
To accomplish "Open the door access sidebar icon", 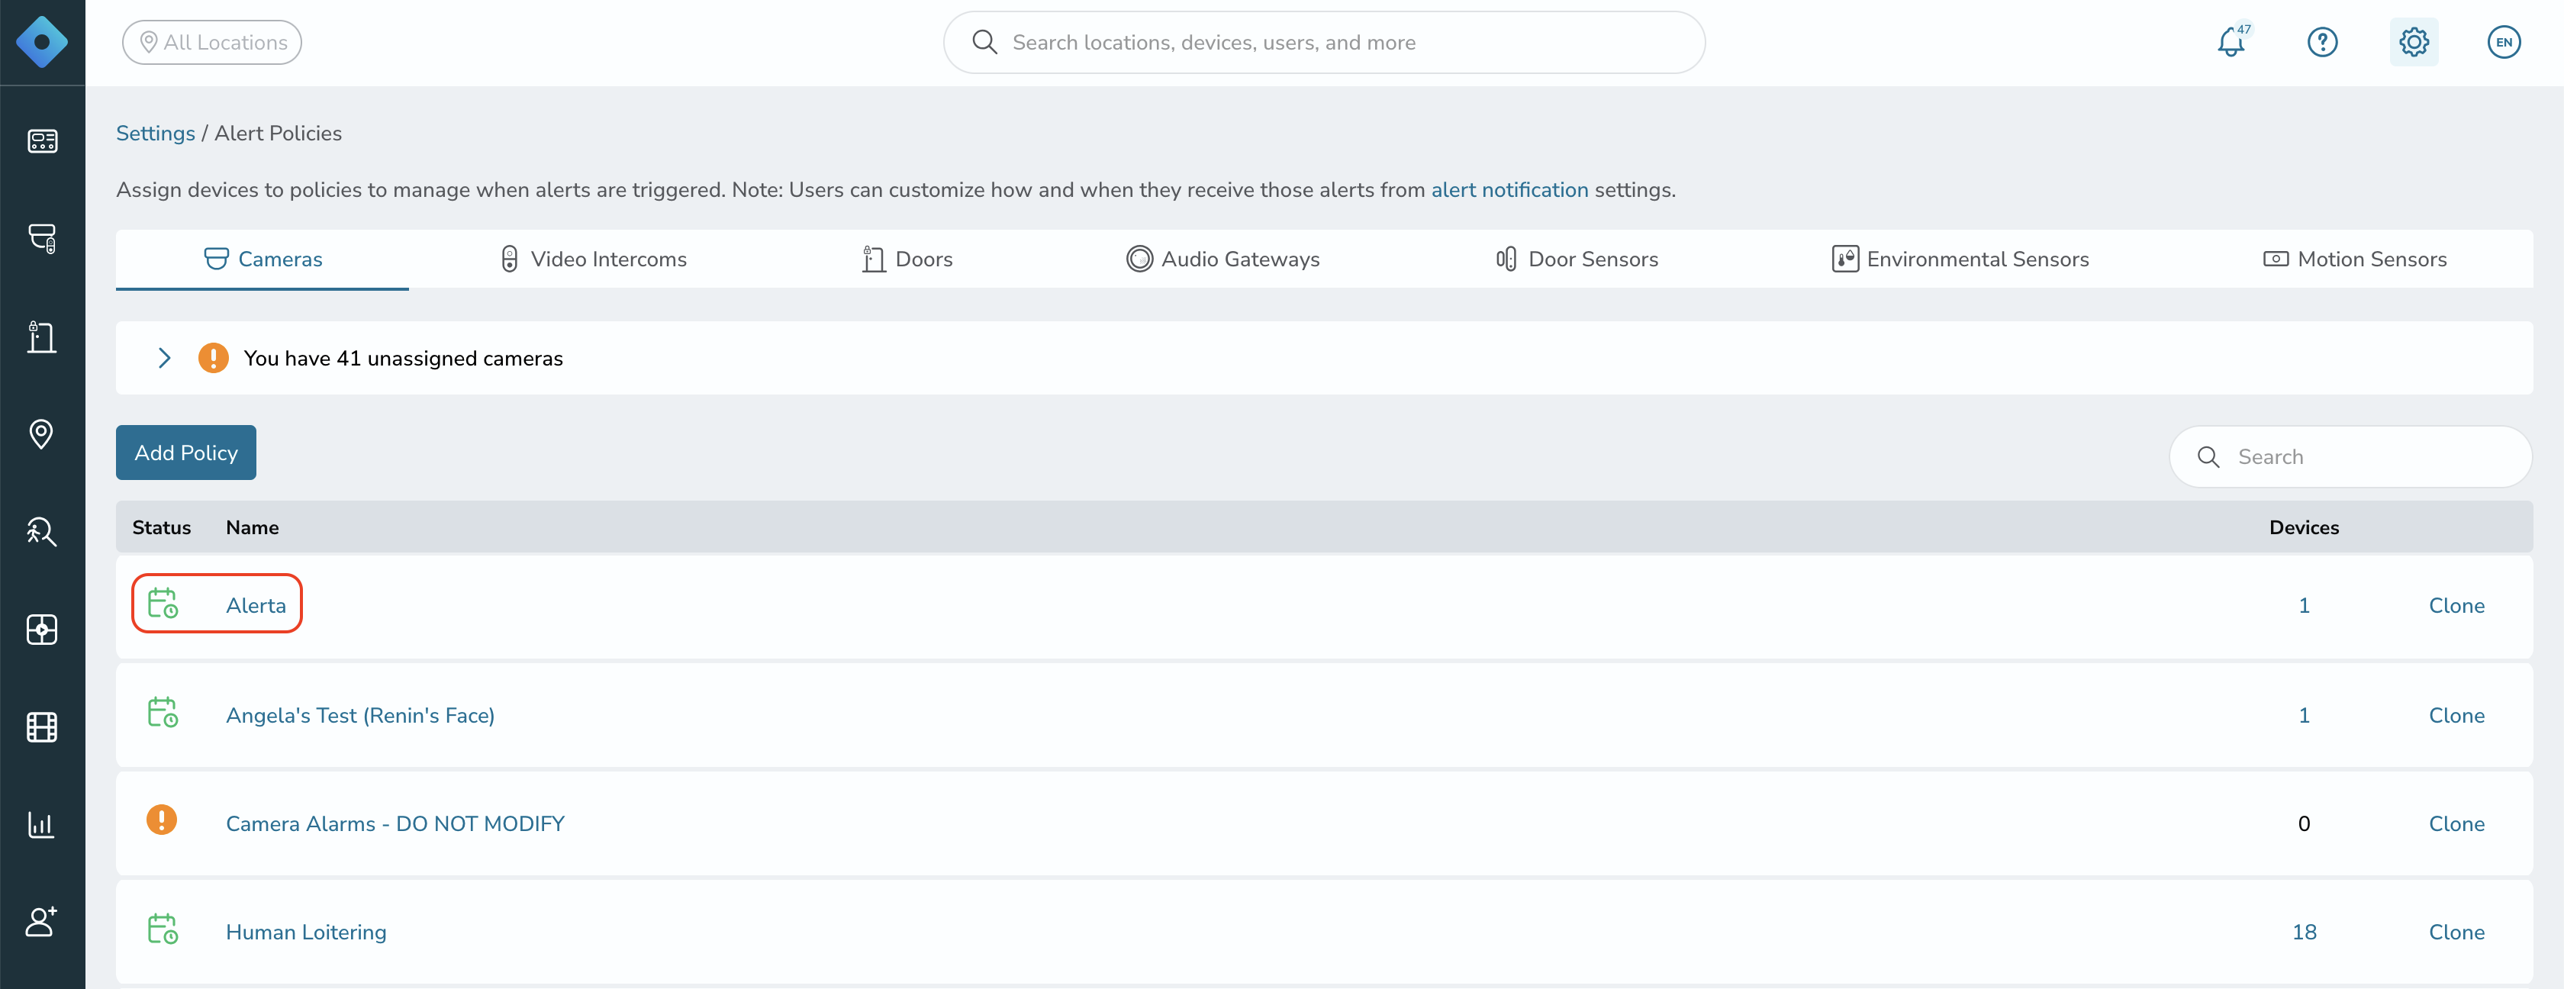I will coord(42,337).
